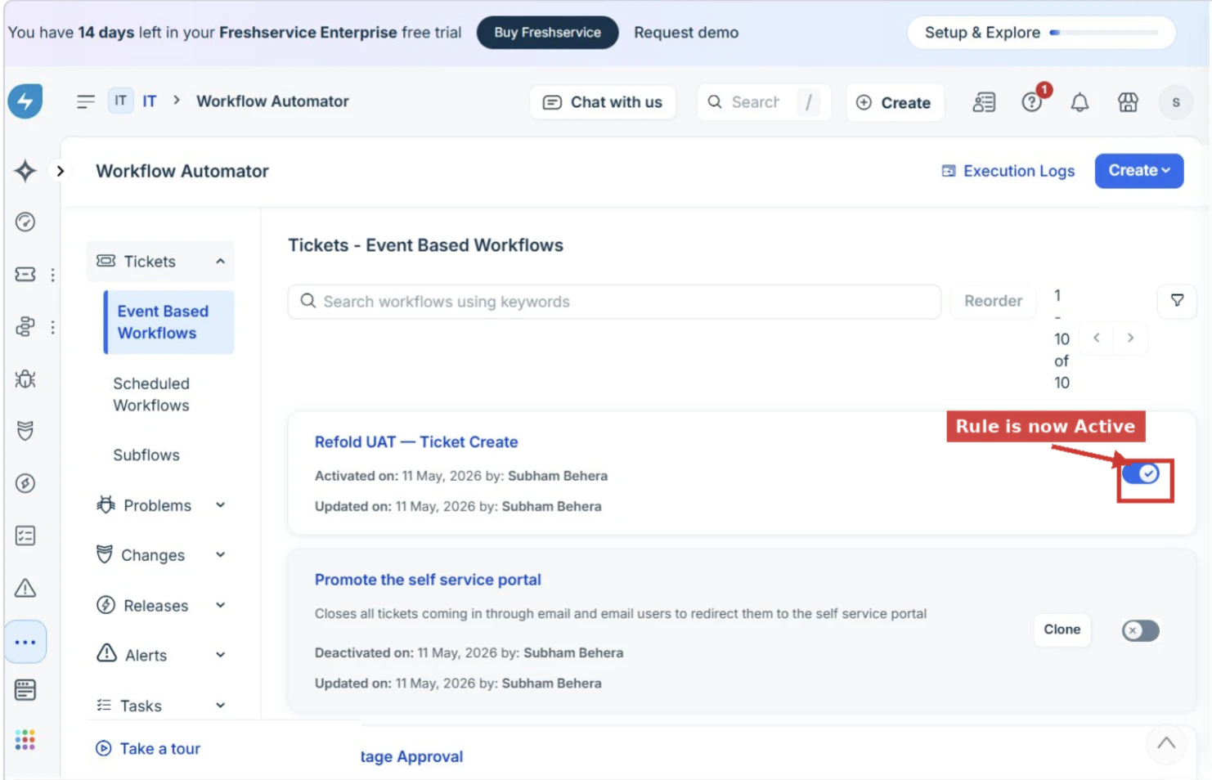Viewport: 1212px width, 780px height.
Task: Open the hamburger navigation menu icon
Action: pyautogui.click(x=86, y=101)
